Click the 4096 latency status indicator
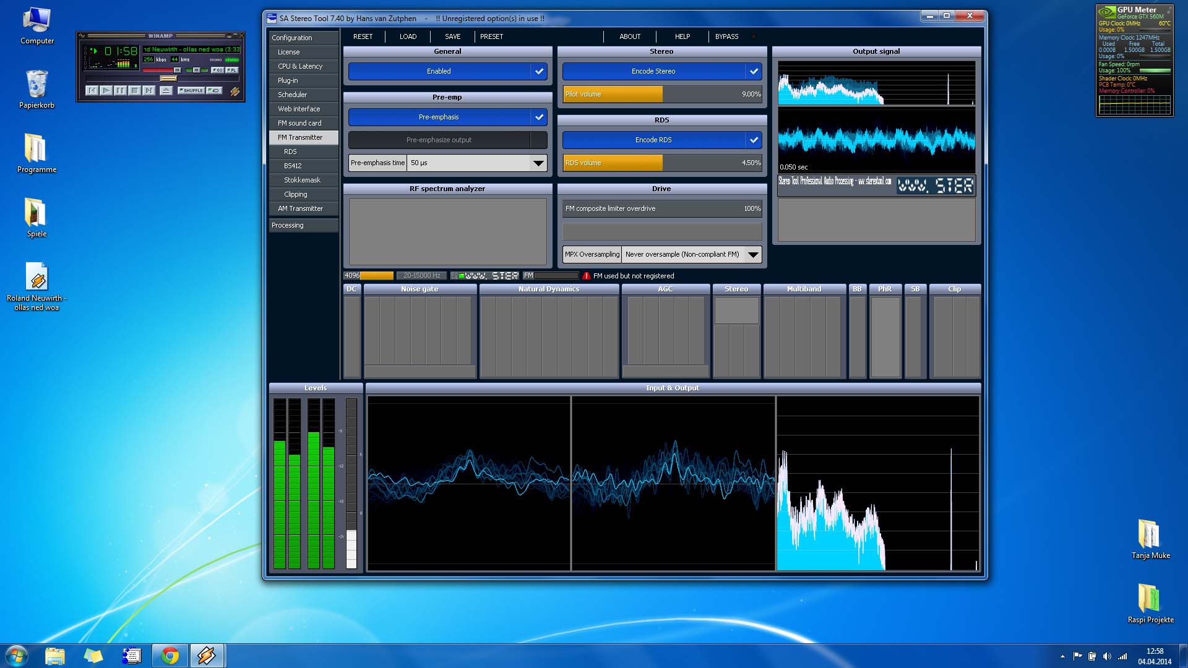The image size is (1188, 668). 368,276
